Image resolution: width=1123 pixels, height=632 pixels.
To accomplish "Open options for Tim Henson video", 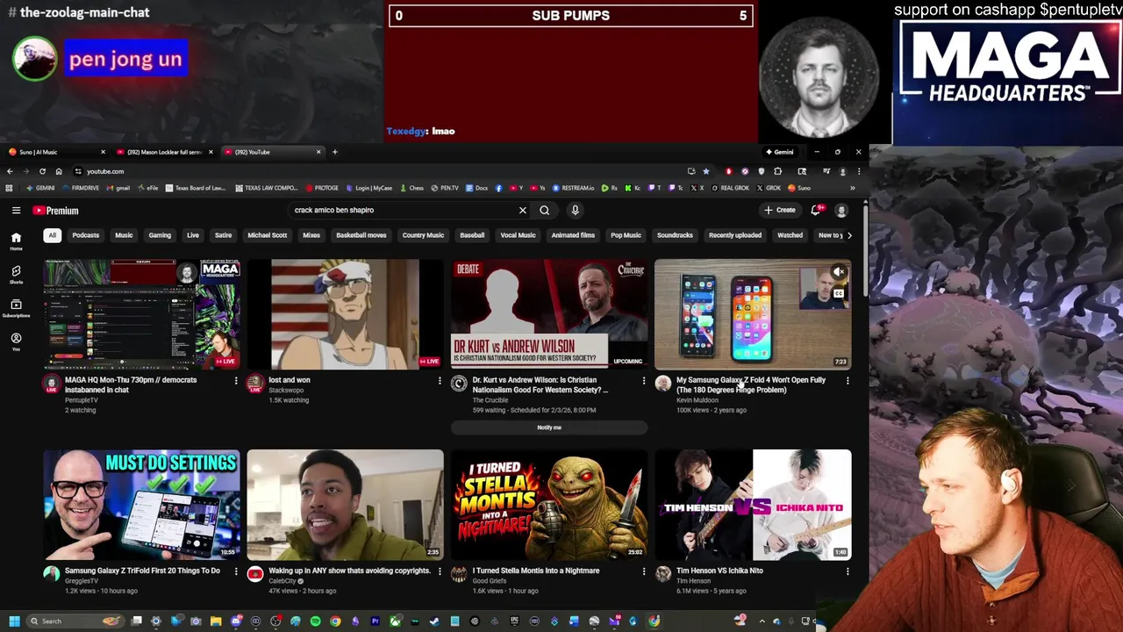I will coord(848,571).
